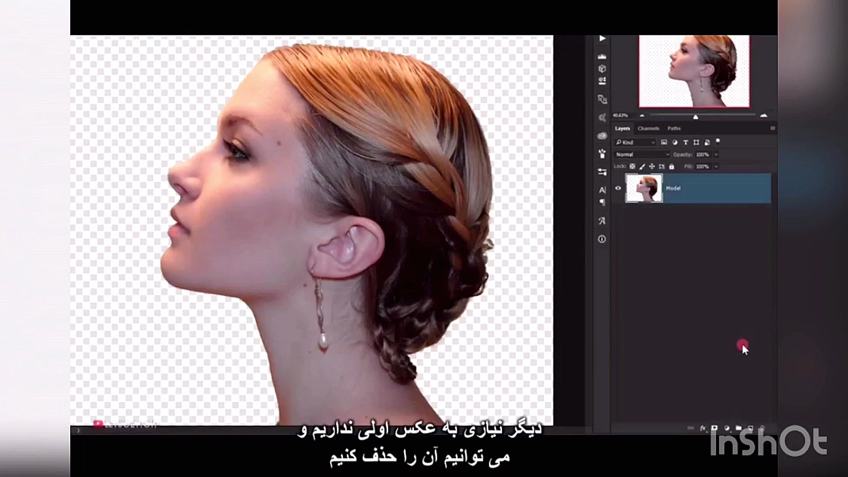This screenshot has width=848, height=477.
Task: Open the Character panel icon
Action: click(602, 190)
